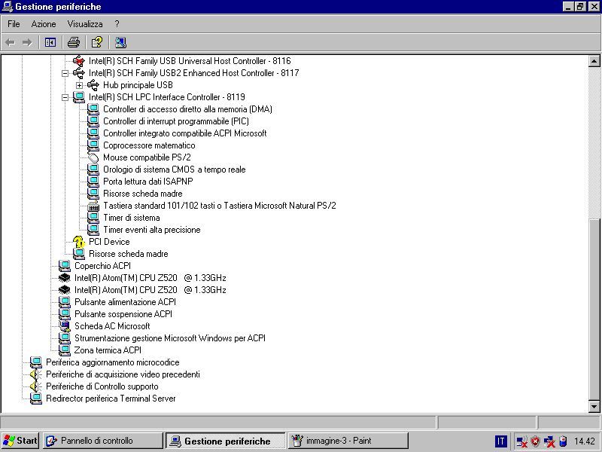Expand the Hub principale USB node
The image size is (602, 452).
tap(79, 85)
